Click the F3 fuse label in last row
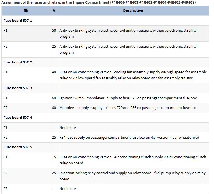 tap(5, 189)
